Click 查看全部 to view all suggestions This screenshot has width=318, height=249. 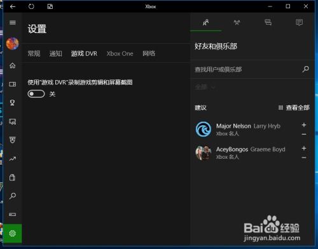point(294,107)
